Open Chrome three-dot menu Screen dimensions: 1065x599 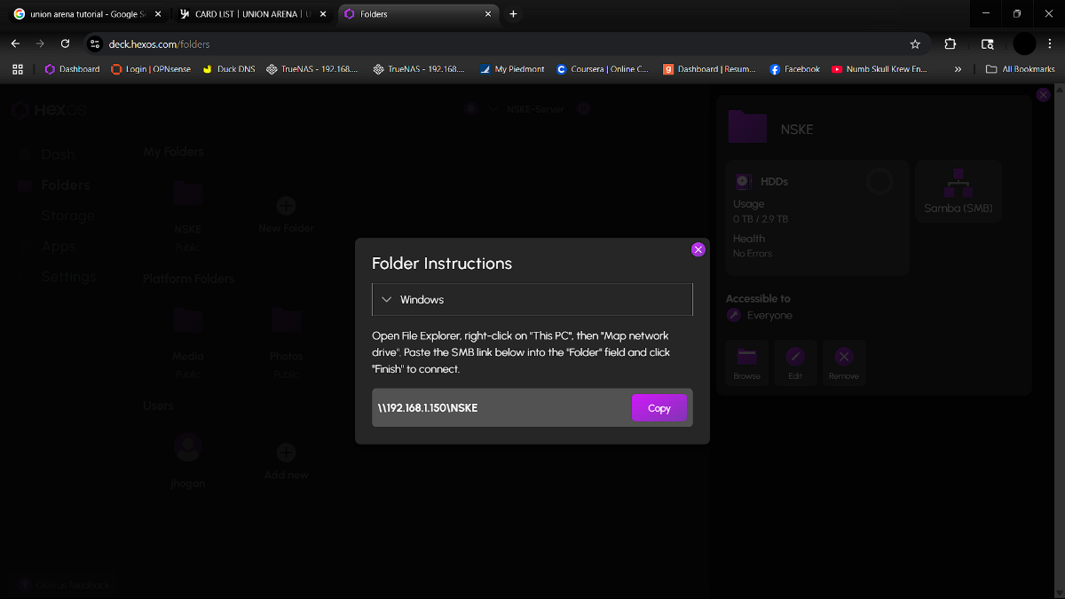coord(1051,43)
